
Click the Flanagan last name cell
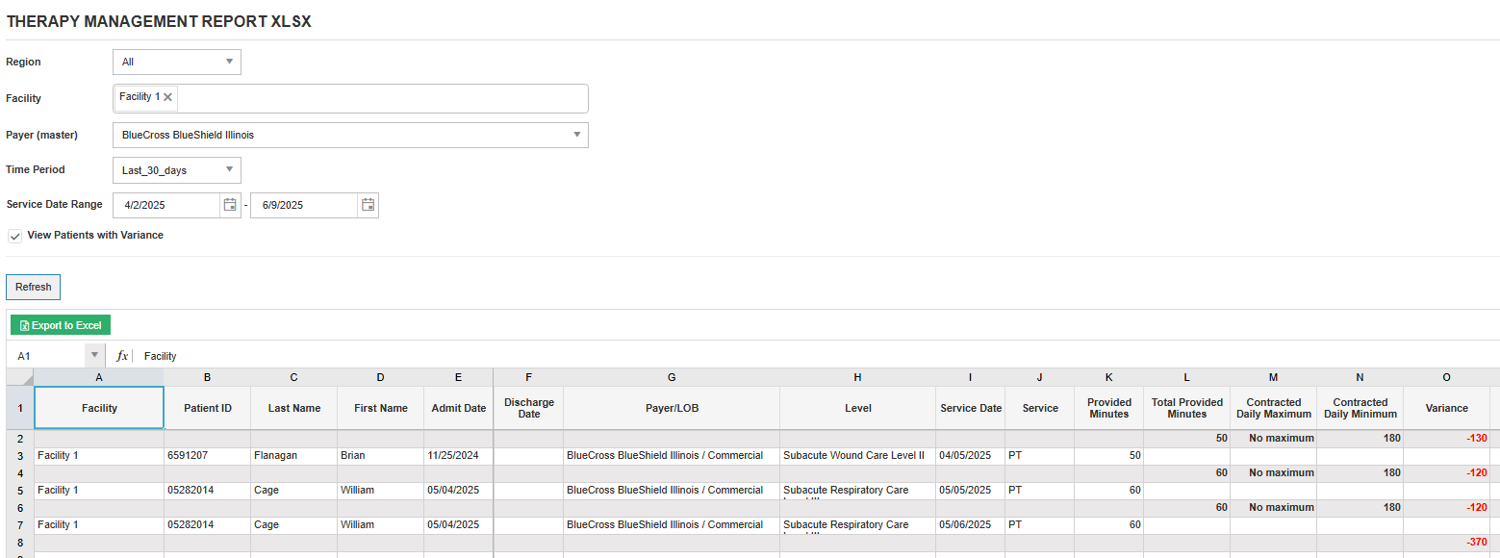coord(293,456)
